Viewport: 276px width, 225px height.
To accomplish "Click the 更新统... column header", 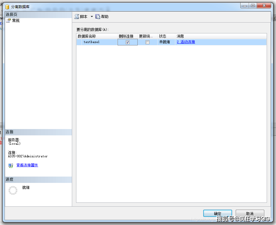I will [148, 36].
